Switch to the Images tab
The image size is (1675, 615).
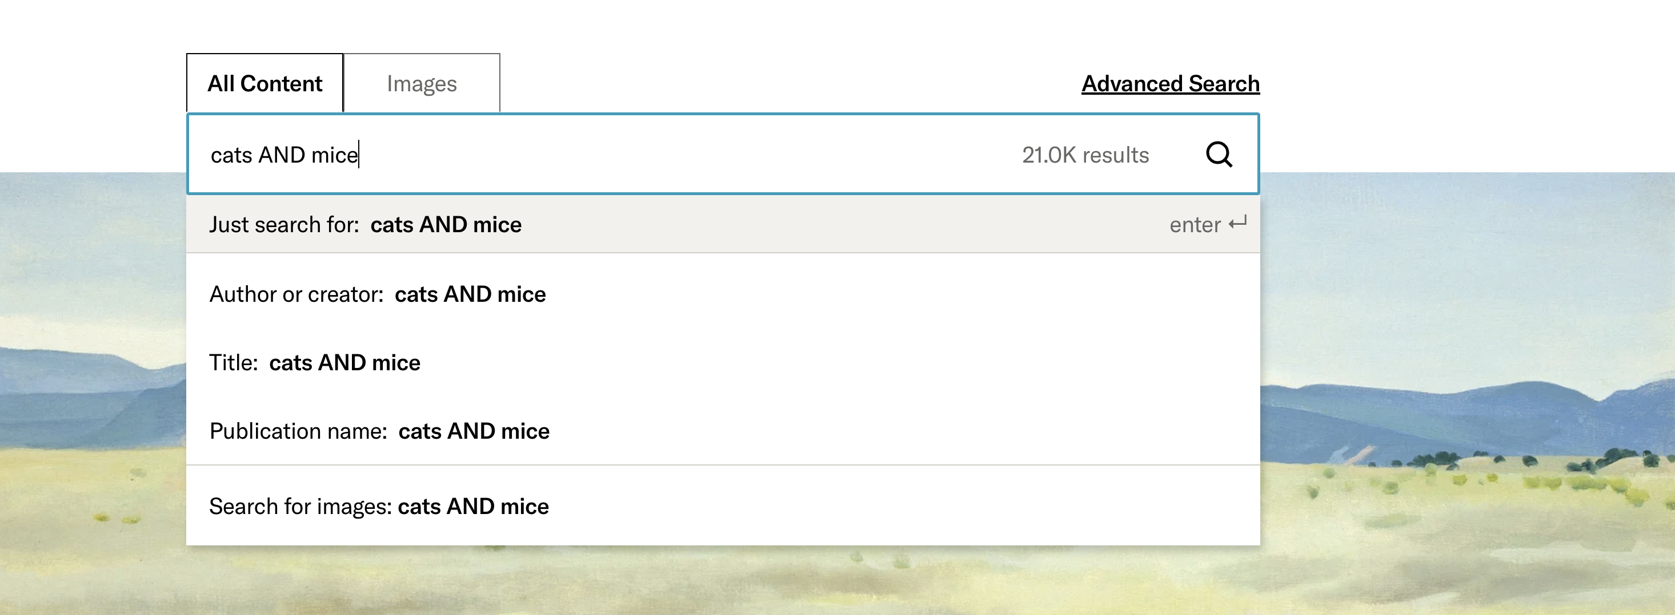tap(422, 84)
